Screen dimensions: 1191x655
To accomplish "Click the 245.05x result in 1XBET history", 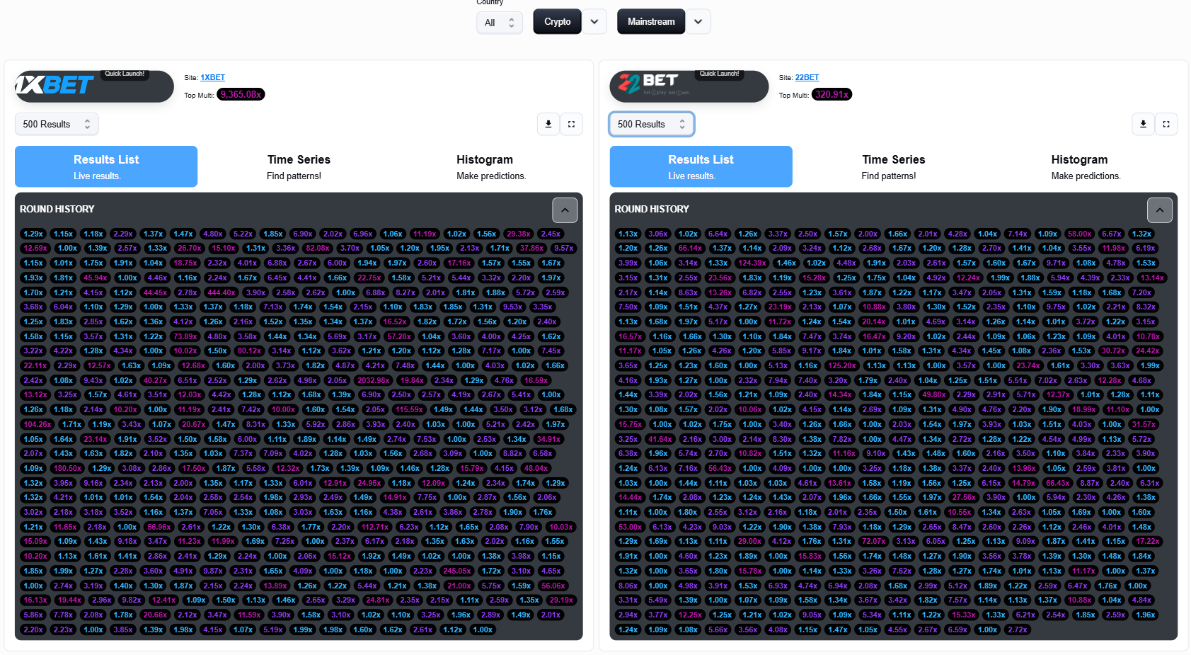I will tap(456, 571).
